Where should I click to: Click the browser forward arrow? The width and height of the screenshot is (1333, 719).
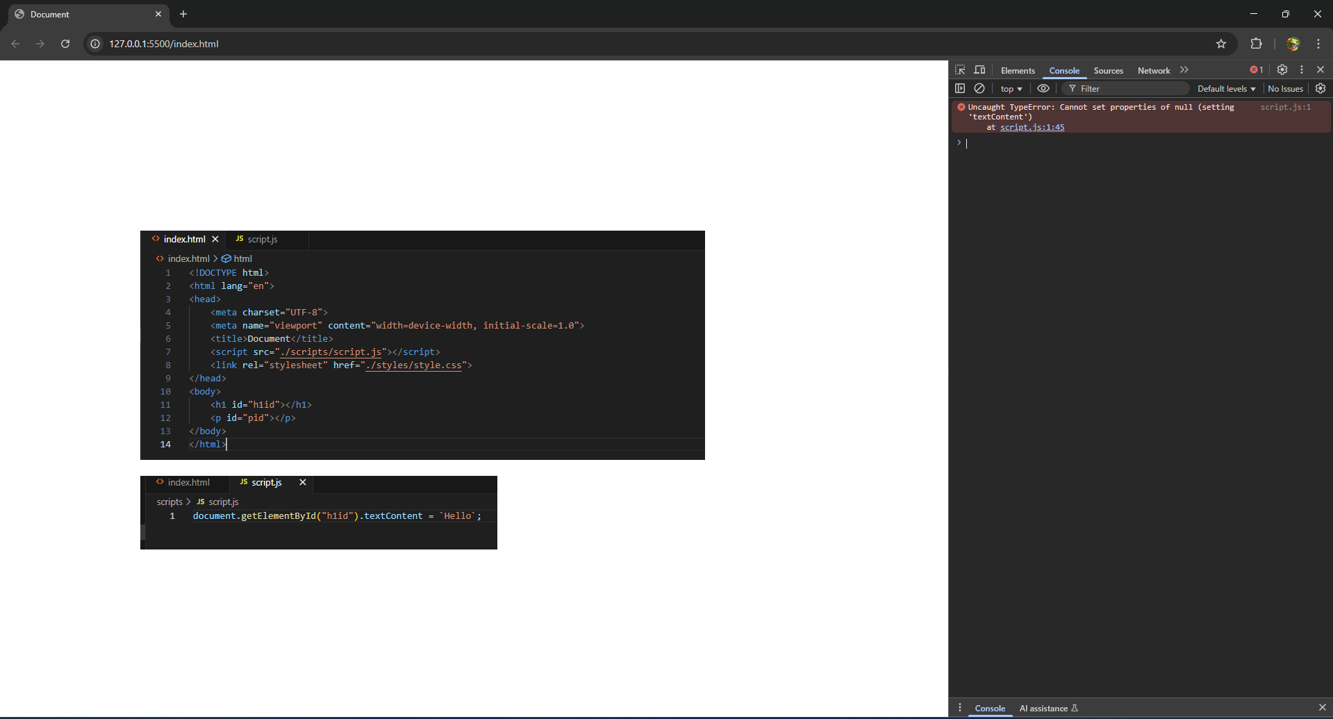[x=40, y=44]
